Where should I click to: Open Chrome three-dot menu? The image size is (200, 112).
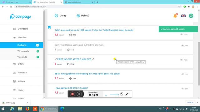click(x=197, y=7)
